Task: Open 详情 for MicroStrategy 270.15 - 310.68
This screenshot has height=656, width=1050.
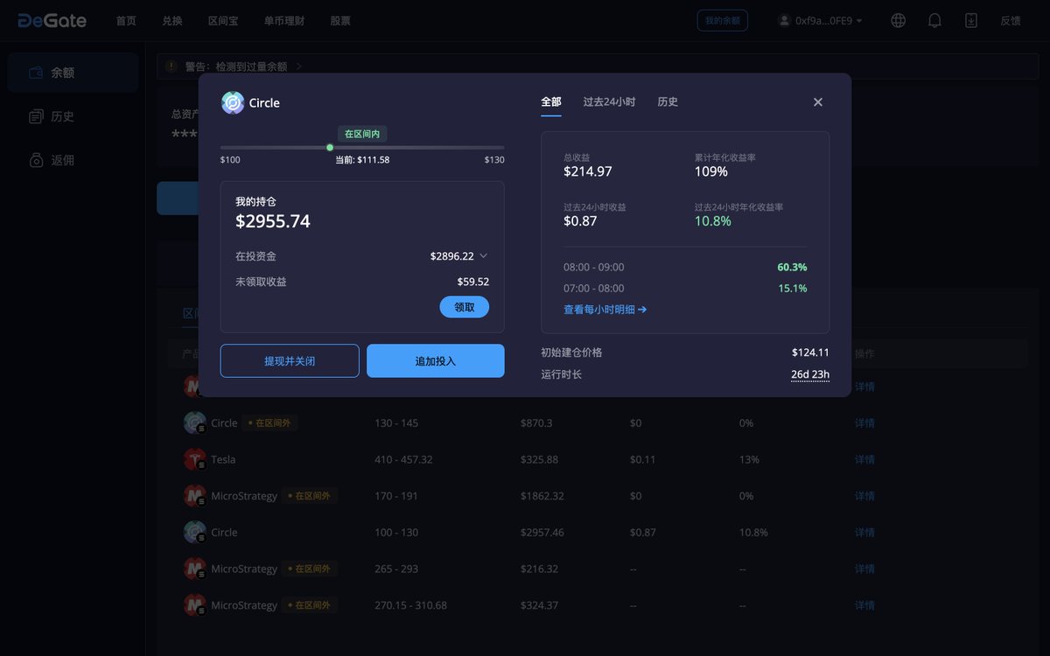Action: 864,605
